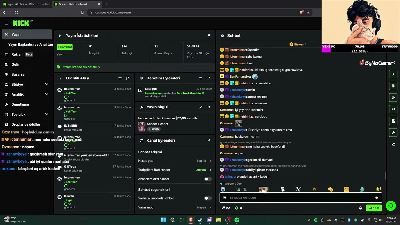Click the Turkish language tag

pyautogui.click(x=154, y=129)
